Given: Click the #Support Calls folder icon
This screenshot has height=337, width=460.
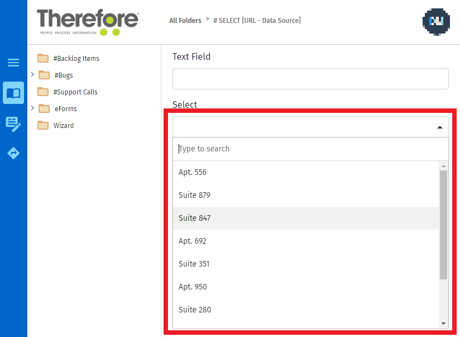Looking at the screenshot, I should [x=43, y=92].
